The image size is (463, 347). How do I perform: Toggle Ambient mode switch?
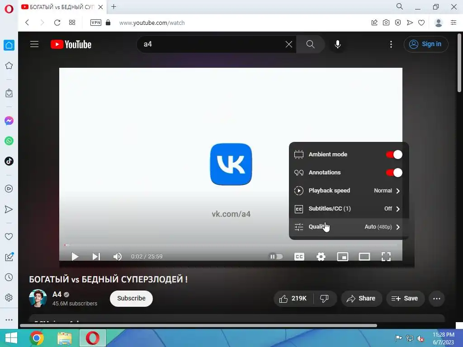coord(394,155)
